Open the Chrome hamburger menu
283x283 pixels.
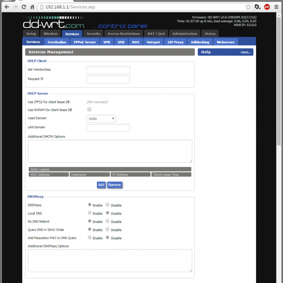tap(277, 7)
